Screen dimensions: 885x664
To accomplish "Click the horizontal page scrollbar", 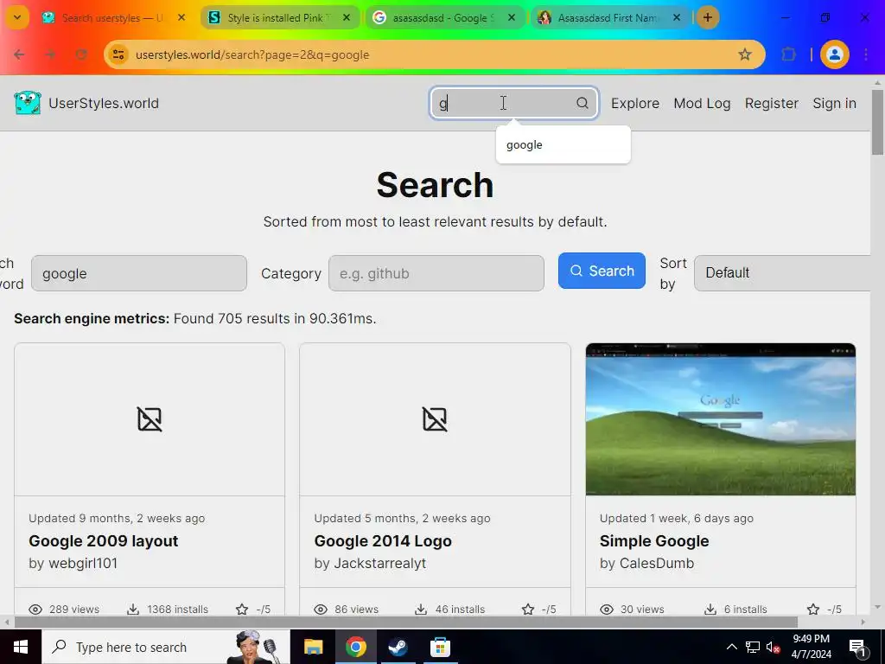I will click(x=406, y=622).
